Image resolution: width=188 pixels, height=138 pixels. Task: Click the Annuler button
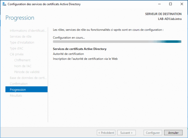[x=173, y=132]
